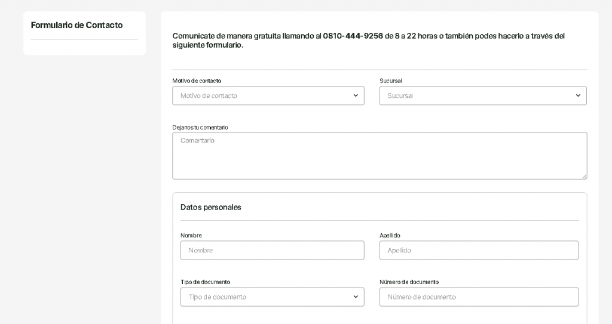The width and height of the screenshot is (612, 324).
Task: Click into the Apellido input field
Action: point(479,251)
